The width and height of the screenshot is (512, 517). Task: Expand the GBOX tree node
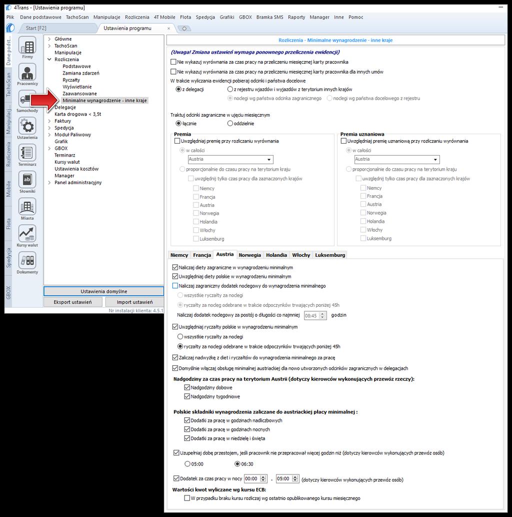point(49,148)
